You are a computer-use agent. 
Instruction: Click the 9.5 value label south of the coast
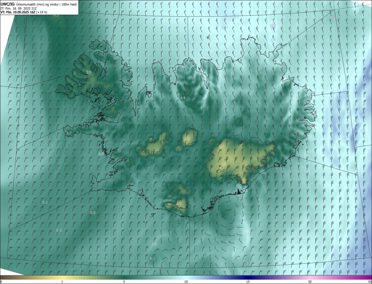(247, 234)
